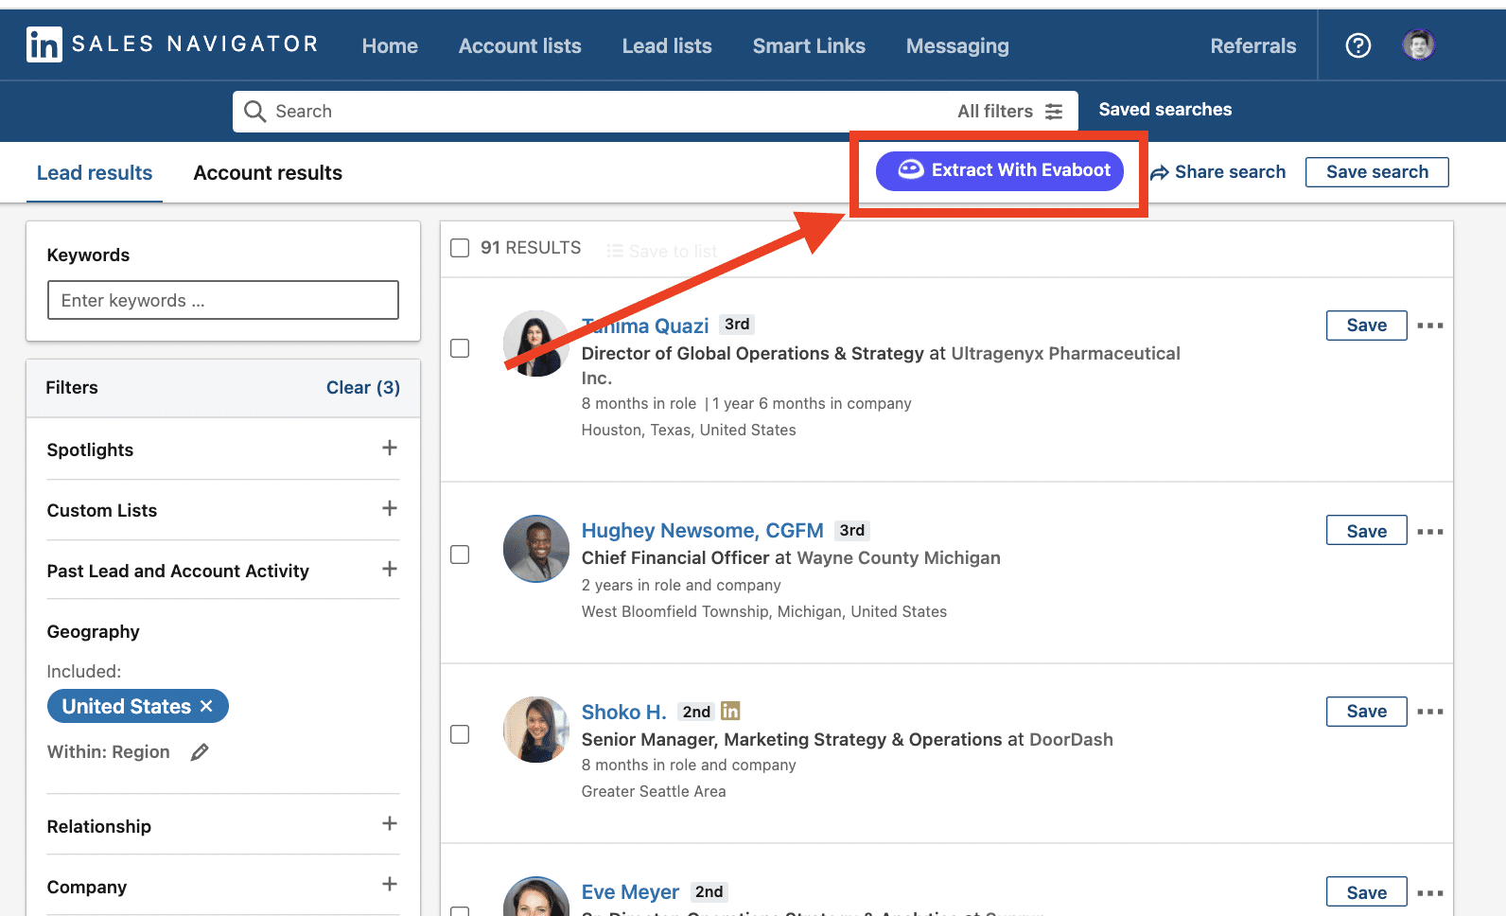This screenshot has width=1506, height=916.
Task: Edit the Within: Region pencil icon
Action: pos(200,752)
